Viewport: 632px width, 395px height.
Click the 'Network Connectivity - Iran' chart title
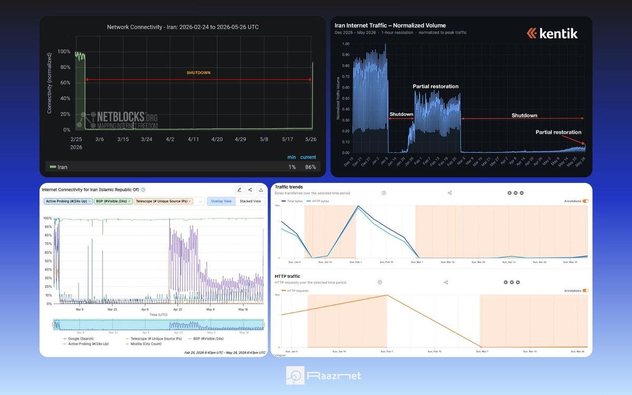pos(183,27)
